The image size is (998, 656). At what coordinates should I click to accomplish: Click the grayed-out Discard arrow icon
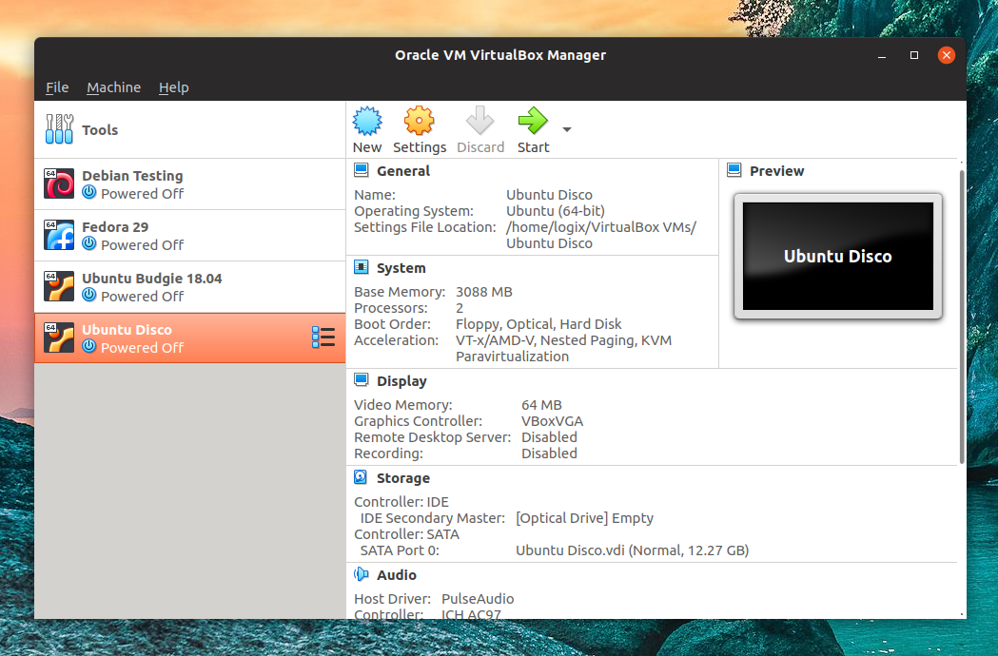(480, 122)
